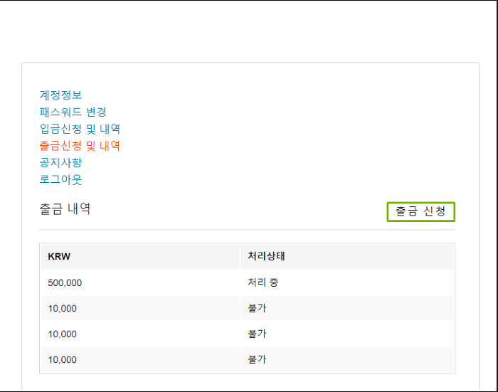The image size is (498, 392).
Task: Click the KRW column header
Action: pyautogui.click(x=140, y=257)
